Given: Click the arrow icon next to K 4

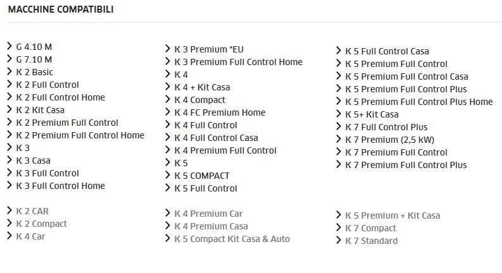Looking at the screenshot, I should click(x=168, y=74).
